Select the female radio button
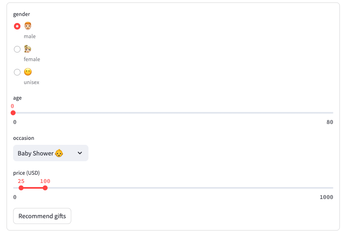Viewport: 346px width, 233px height. 17,49
